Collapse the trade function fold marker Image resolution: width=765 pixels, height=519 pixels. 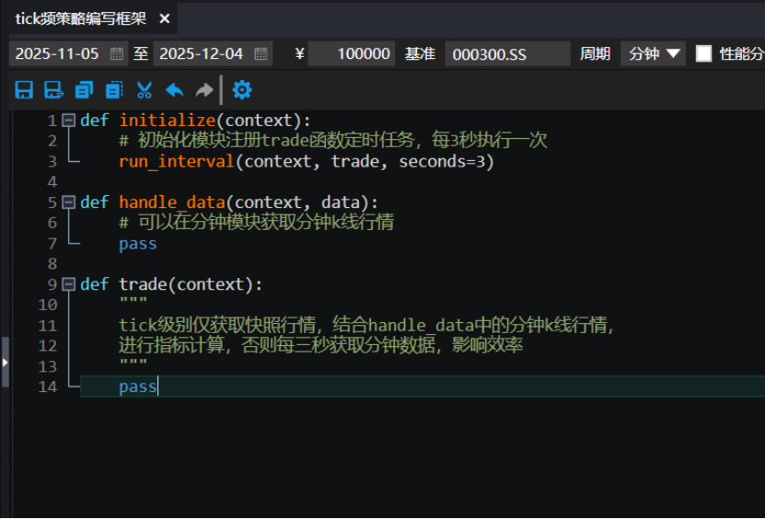[68, 284]
